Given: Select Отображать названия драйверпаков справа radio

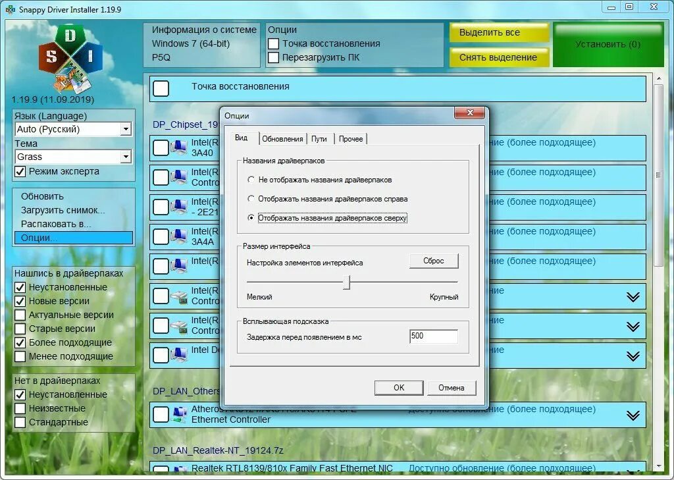Looking at the screenshot, I should pyautogui.click(x=251, y=199).
